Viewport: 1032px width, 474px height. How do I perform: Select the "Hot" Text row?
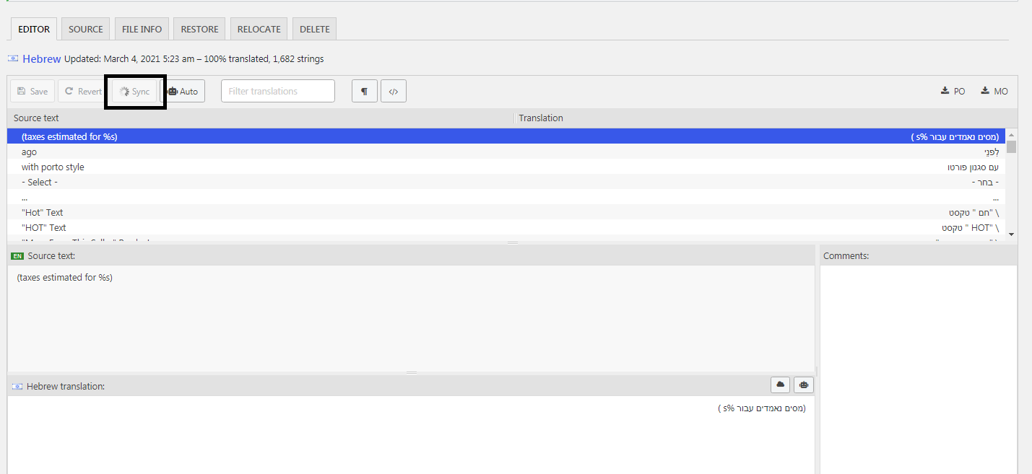[506, 212]
